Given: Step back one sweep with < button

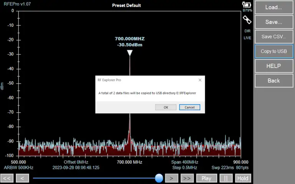Looking at the screenshot, I should (22, 178).
